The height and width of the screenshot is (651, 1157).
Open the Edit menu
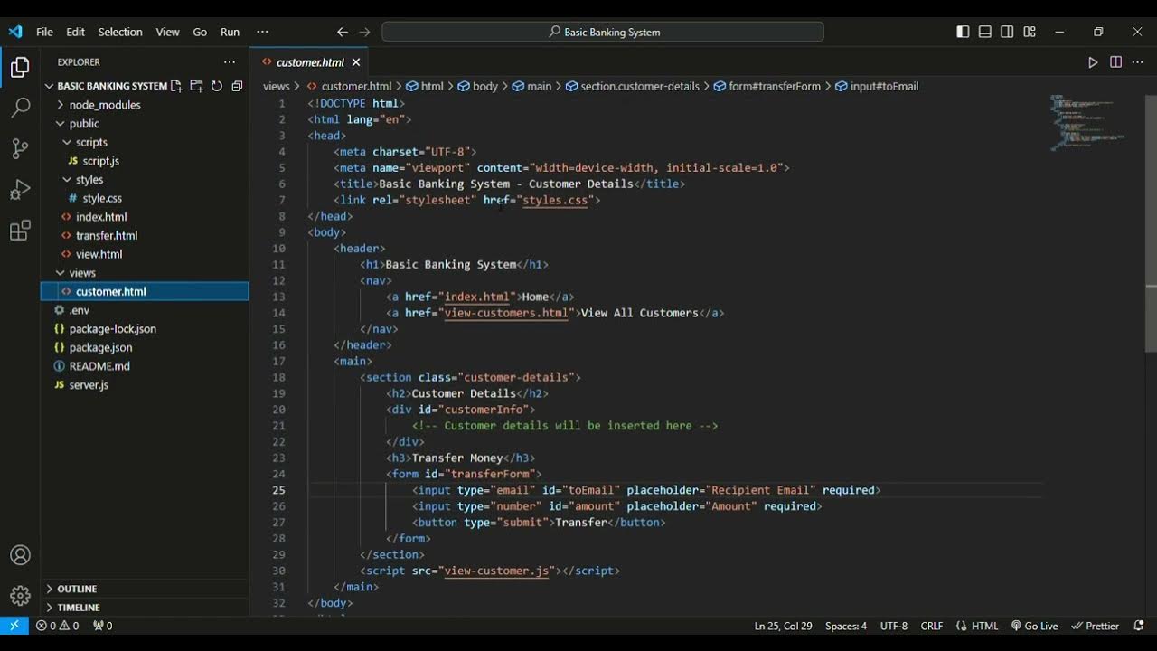[x=75, y=32]
